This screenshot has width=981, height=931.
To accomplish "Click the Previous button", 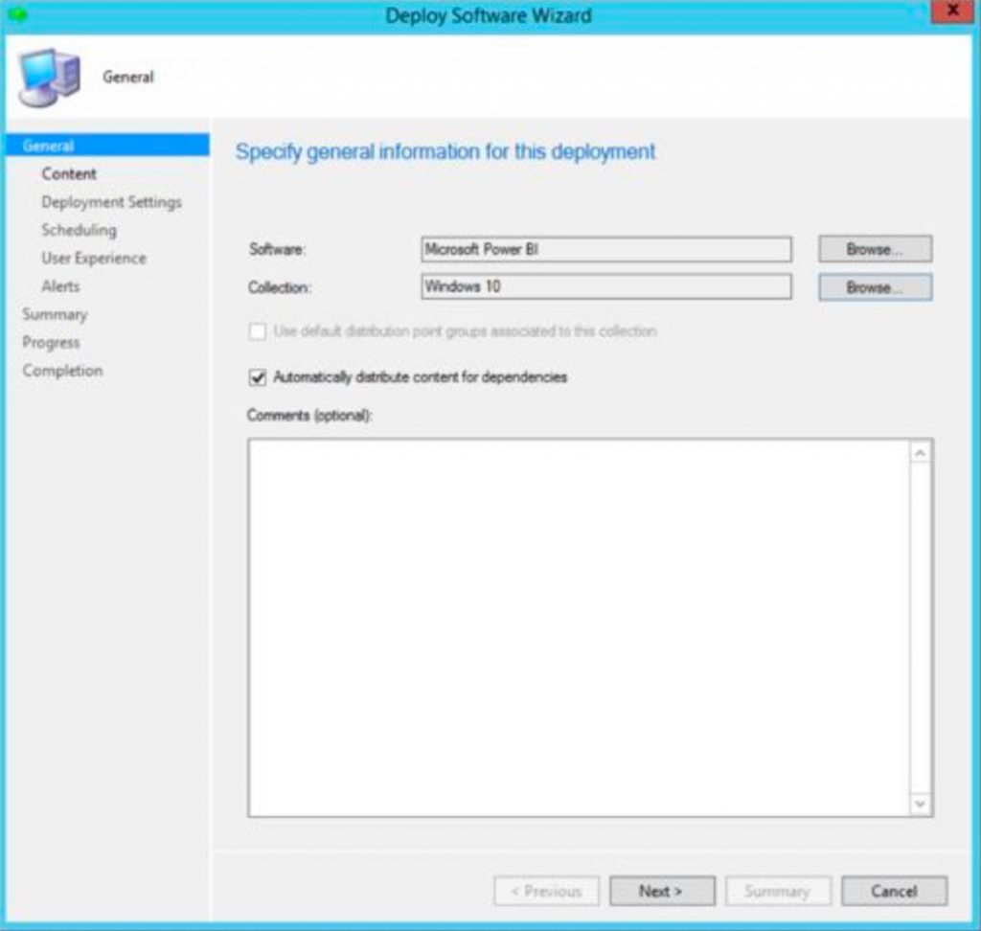I will click(546, 891).
